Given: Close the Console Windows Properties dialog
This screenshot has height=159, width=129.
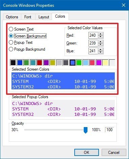Looking at the screenshot, I should [x=124, y=5].
